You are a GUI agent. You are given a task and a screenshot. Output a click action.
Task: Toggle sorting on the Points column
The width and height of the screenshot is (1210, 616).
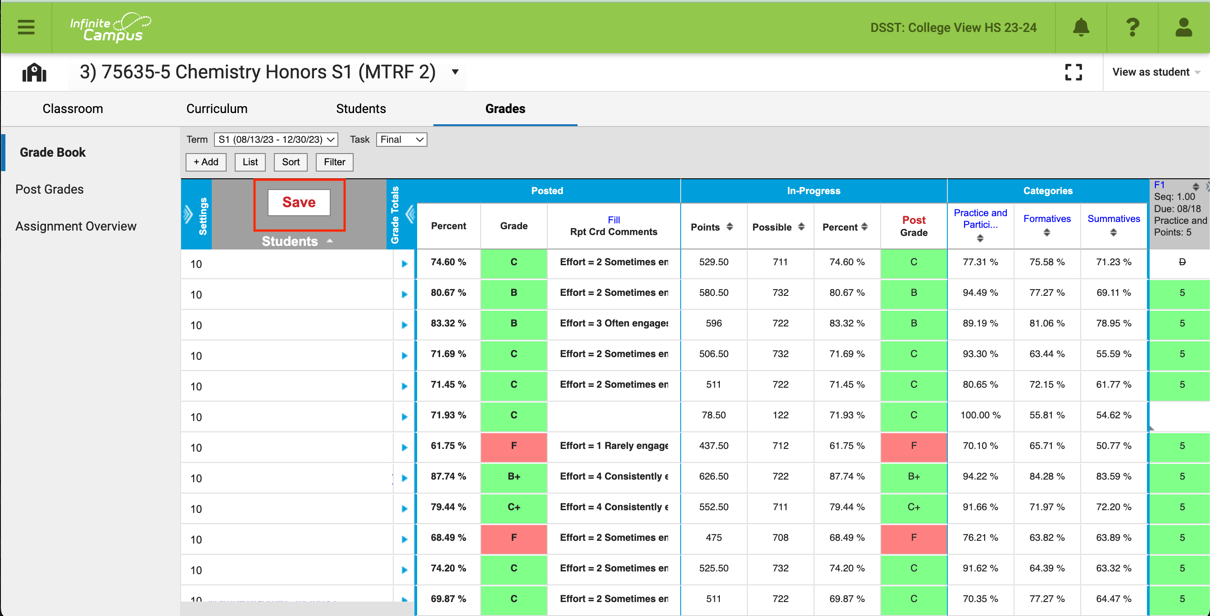click(x=729, y=227)
